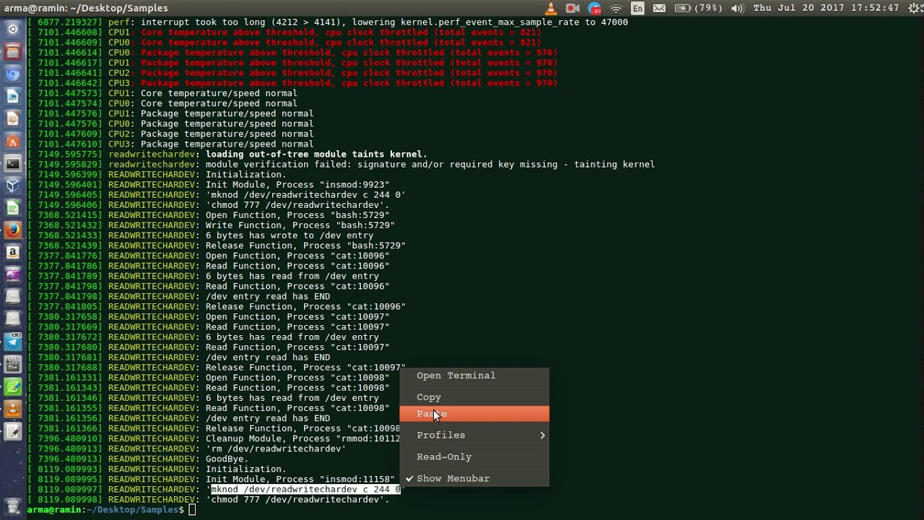Open the text editor notepad dock icon
Image resolution: width=924 pixels, height=520 pixels.
point(12,432)
